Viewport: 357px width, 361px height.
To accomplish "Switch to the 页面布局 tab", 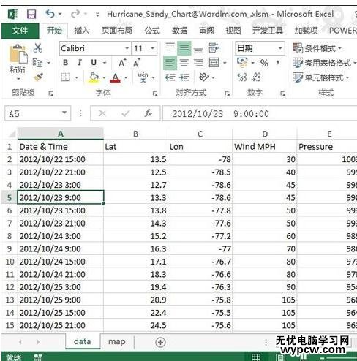I will coord(117,31).
